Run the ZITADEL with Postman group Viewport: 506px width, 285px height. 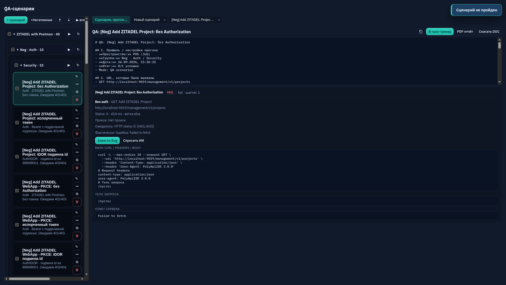tap(69, 34)
